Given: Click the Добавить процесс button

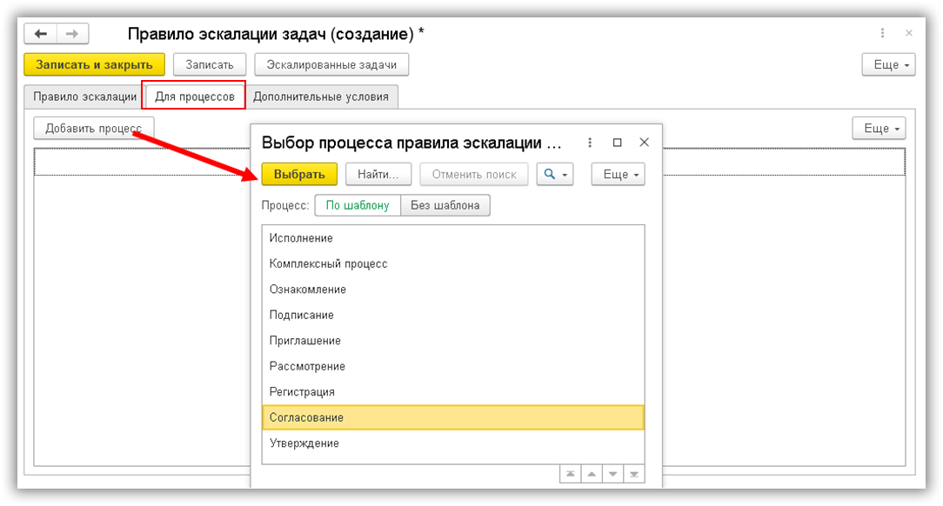Looking at the screenshot, I should (93, 129).
